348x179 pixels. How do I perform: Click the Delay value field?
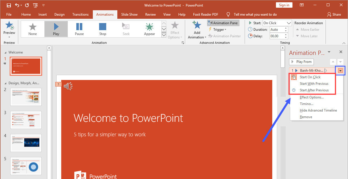(277, 36)
